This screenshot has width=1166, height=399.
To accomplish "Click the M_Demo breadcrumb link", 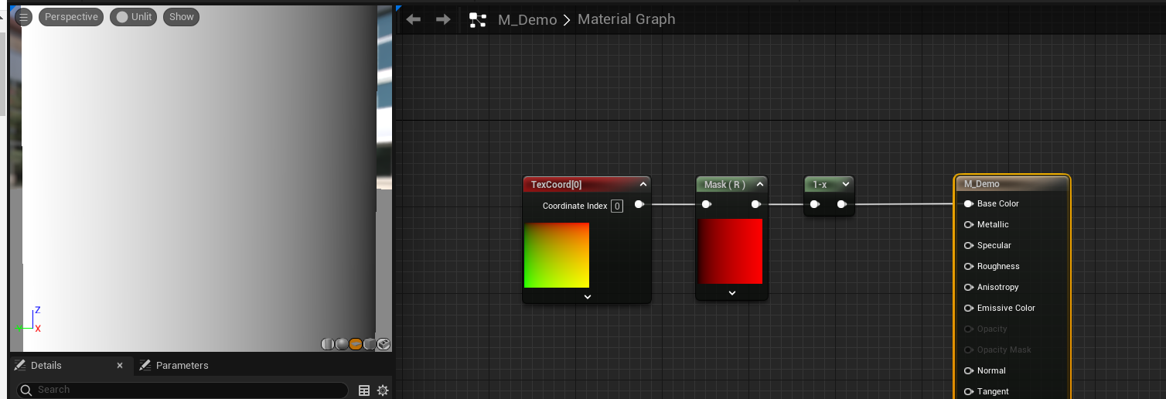I will coord(527,20).
